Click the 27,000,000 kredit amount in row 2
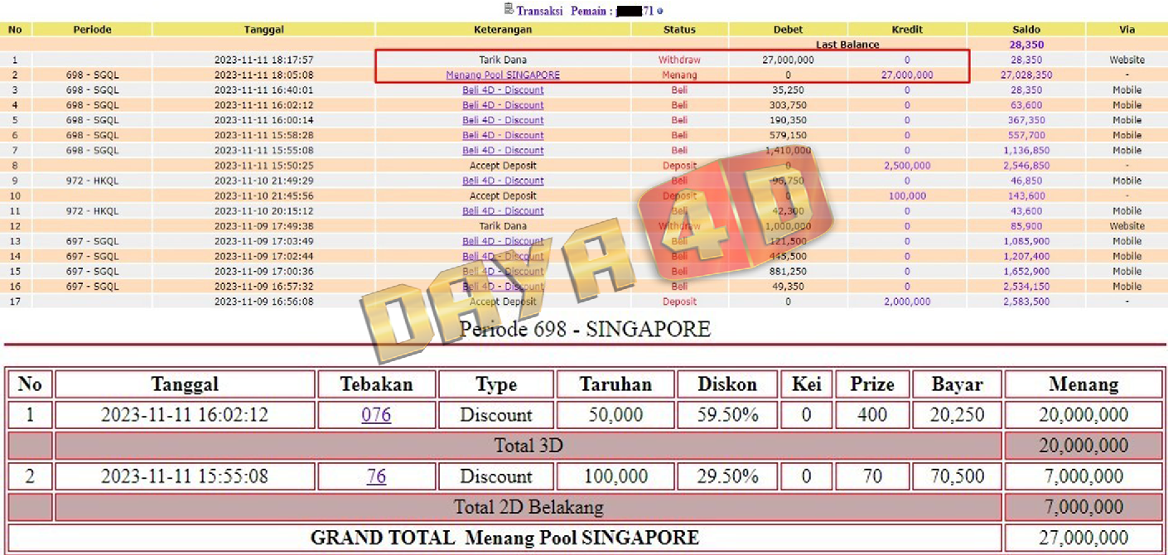The image size is (1168, 555). pos(906,75)
